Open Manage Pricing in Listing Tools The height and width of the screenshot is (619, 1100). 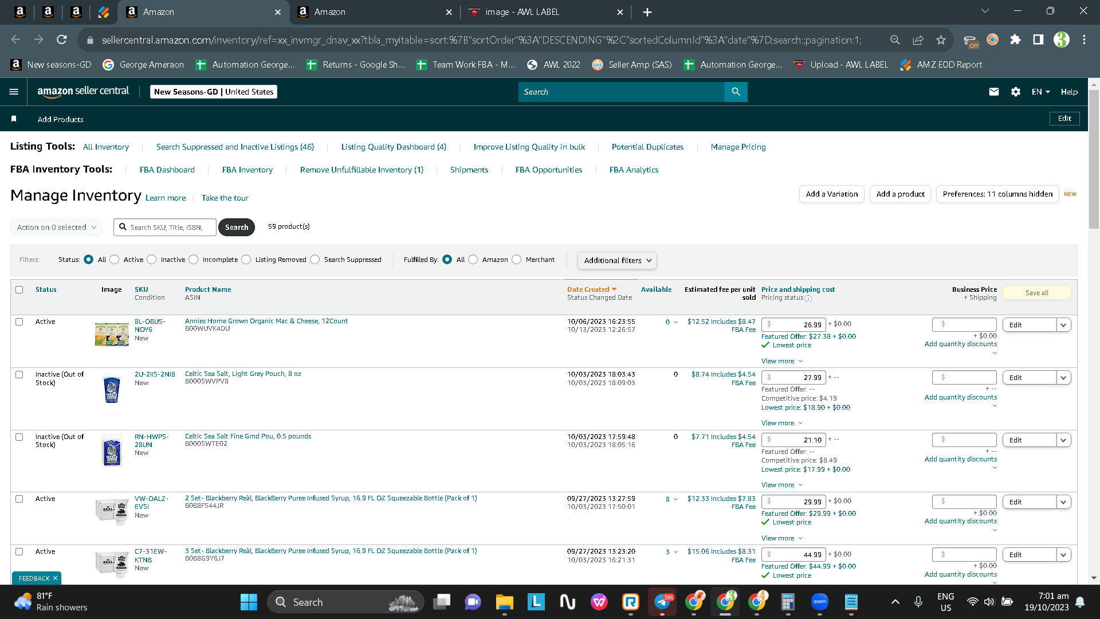click(738, 147)
